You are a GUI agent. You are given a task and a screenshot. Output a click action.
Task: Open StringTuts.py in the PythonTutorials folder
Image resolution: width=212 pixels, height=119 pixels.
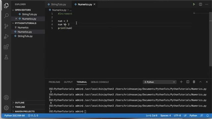25,36
